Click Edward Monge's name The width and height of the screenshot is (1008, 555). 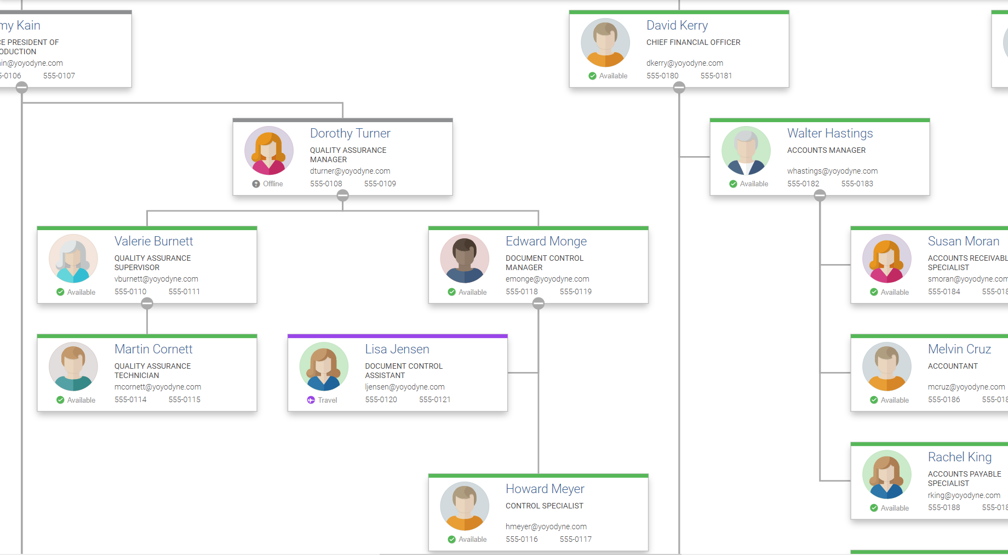coord(546,241)
